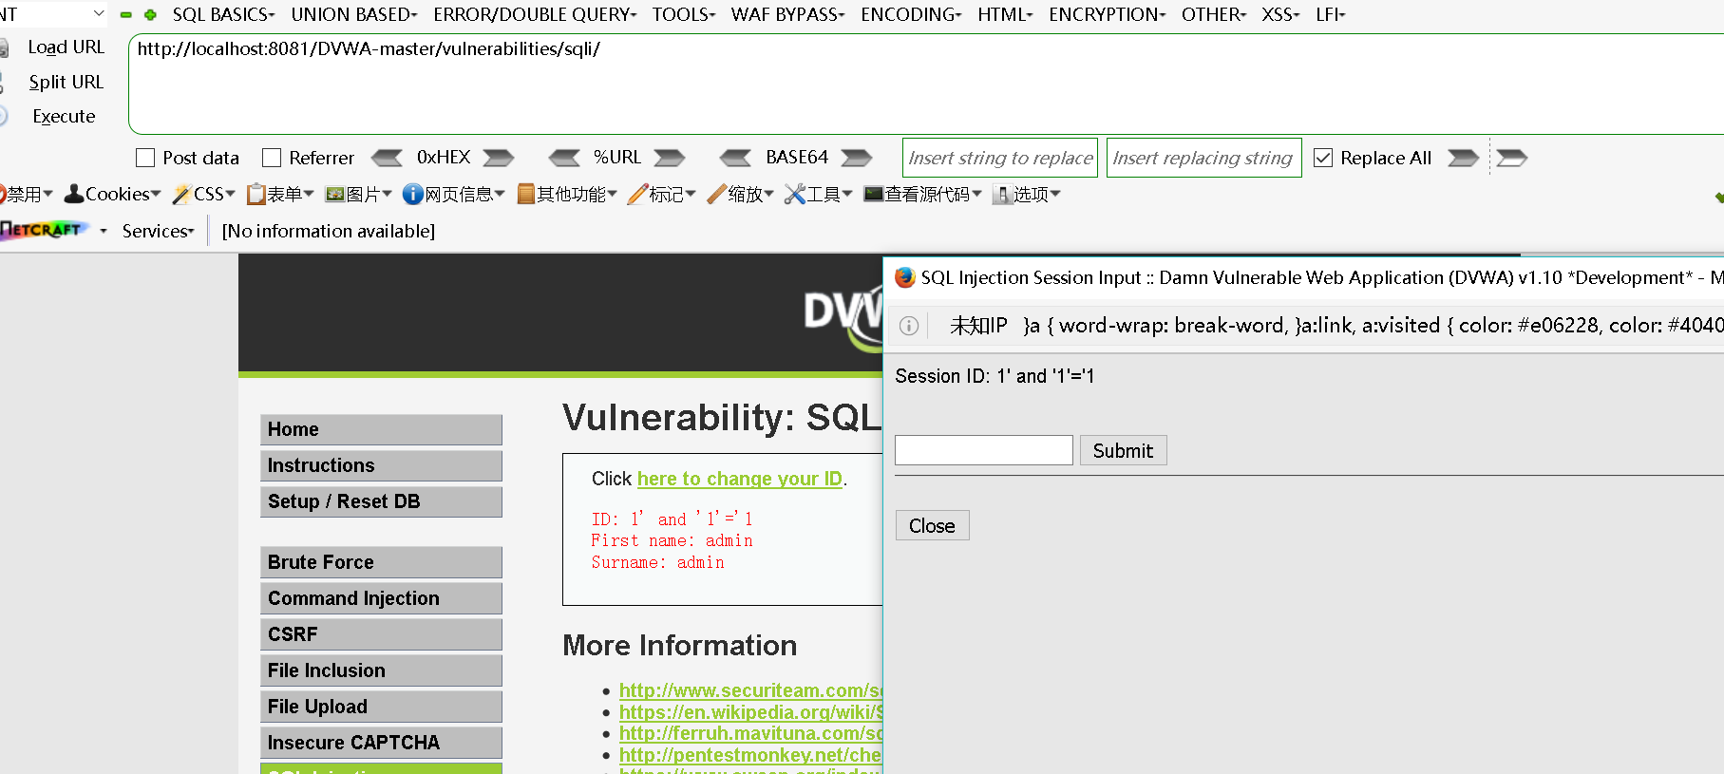This screenshot has width=1724, height=774.
Task: Expand the Netcraft Services dropdown
Action: click(158, 231)
